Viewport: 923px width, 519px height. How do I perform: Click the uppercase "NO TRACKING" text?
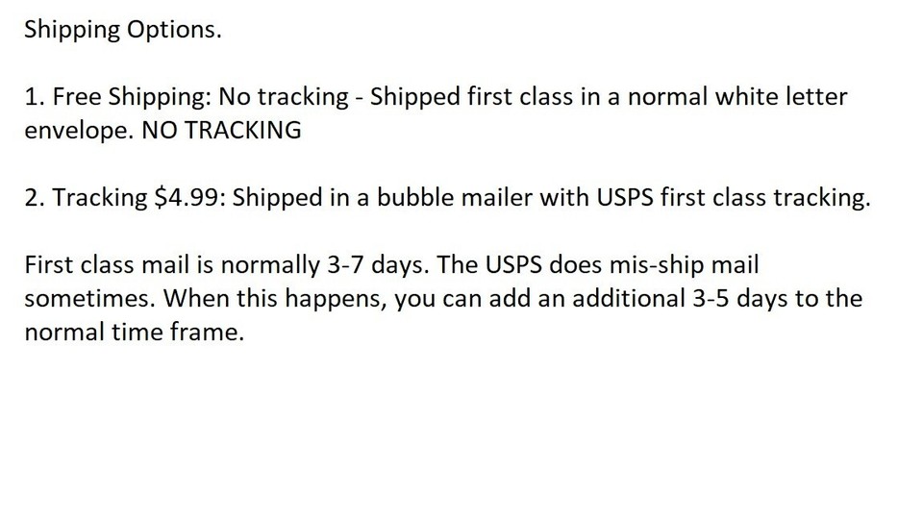220,130
